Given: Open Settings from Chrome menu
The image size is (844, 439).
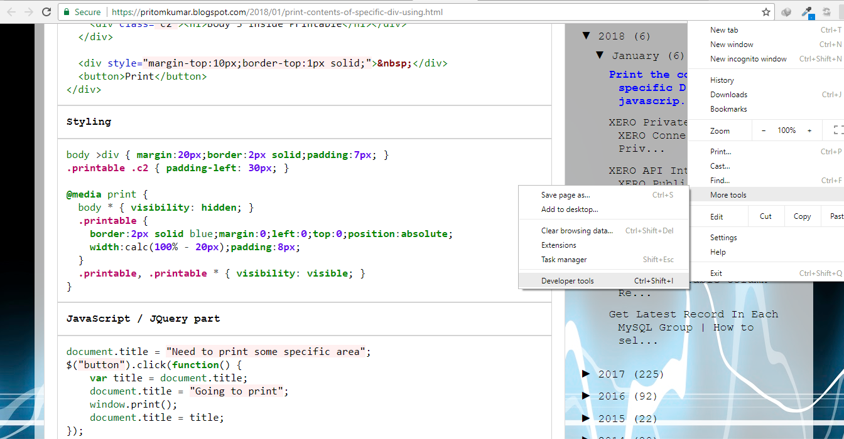Looking at the screenshot, I should click(766, 238).
